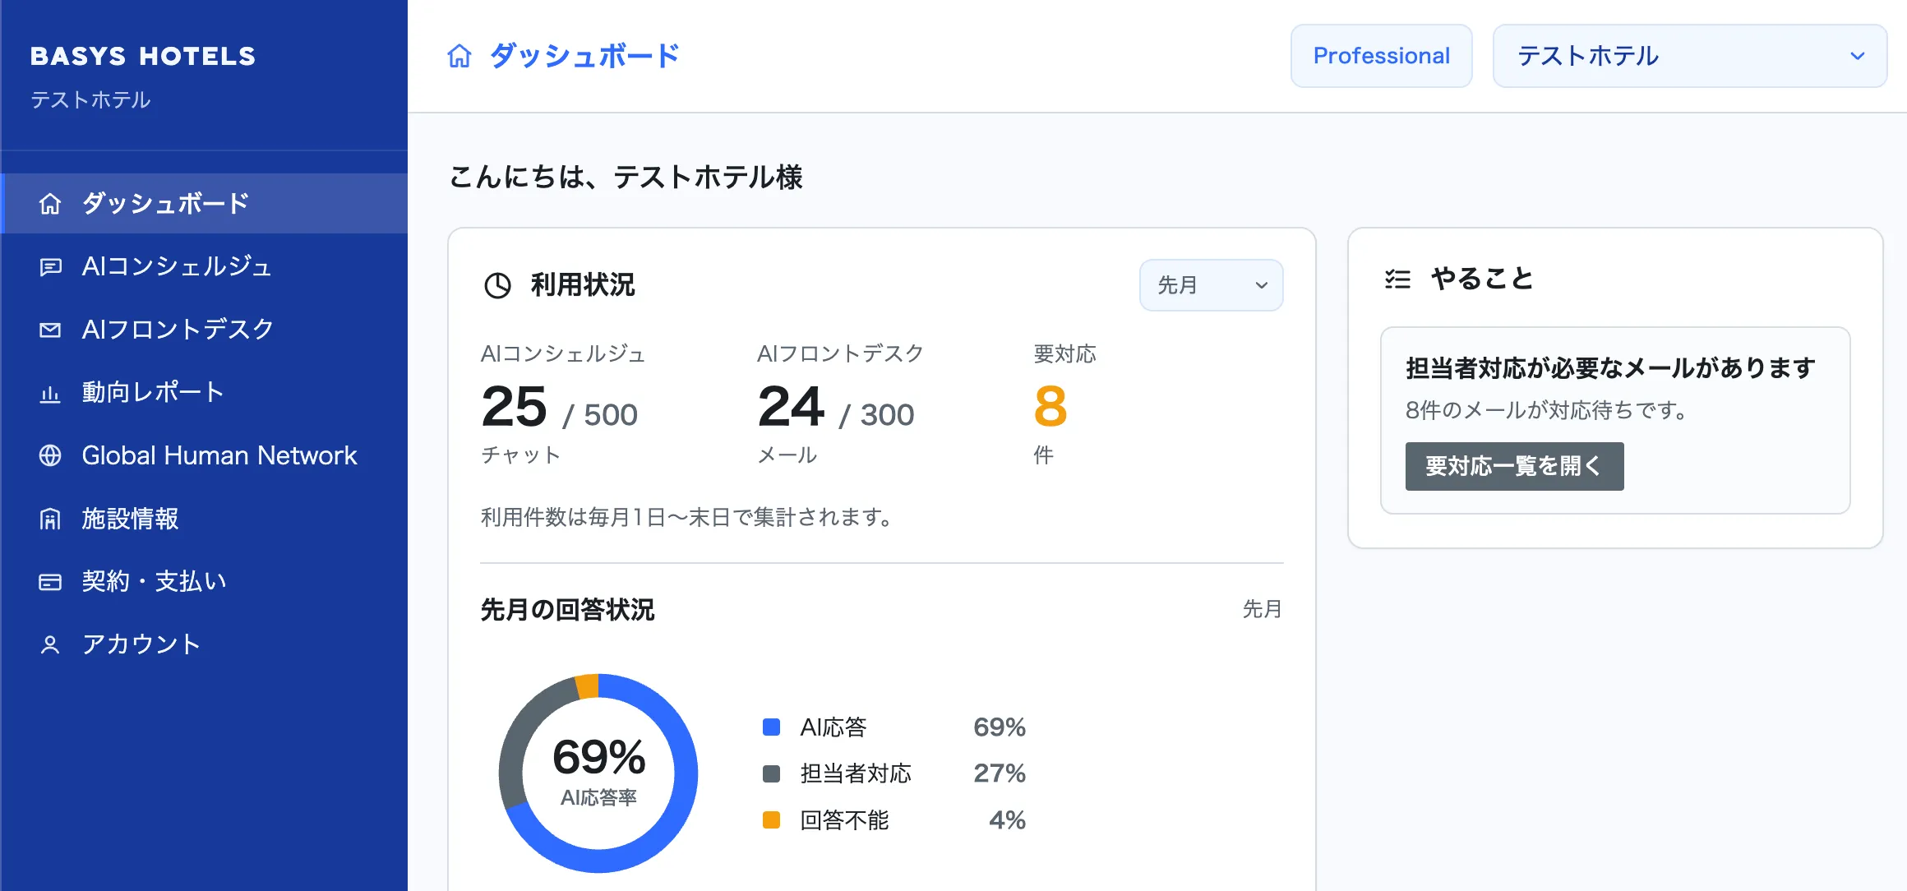Click the 先月の回答状況 heading
The height and width of the screenshot is (891, 1907).
coord(567,610)
